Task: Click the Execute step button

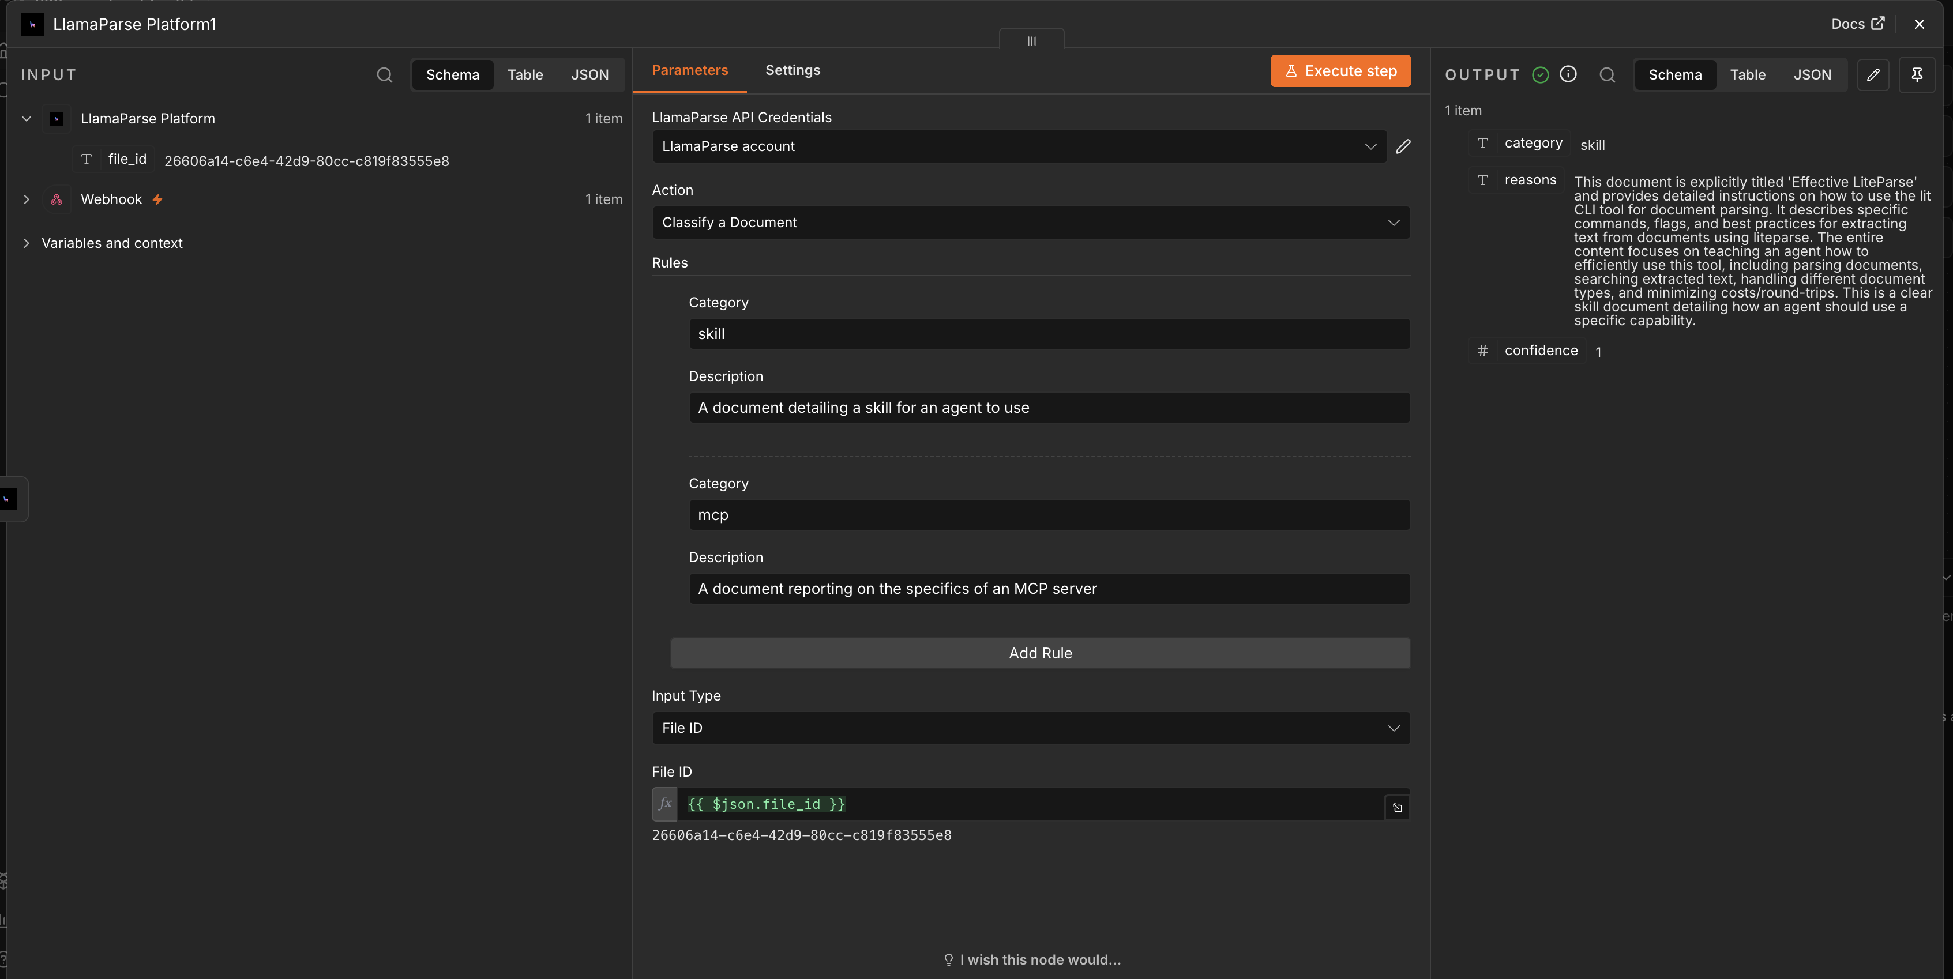Action: pos(1340,71)
